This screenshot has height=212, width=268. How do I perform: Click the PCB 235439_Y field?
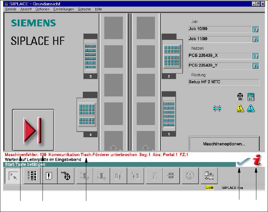pyautogui.click(x=220, y=66)
